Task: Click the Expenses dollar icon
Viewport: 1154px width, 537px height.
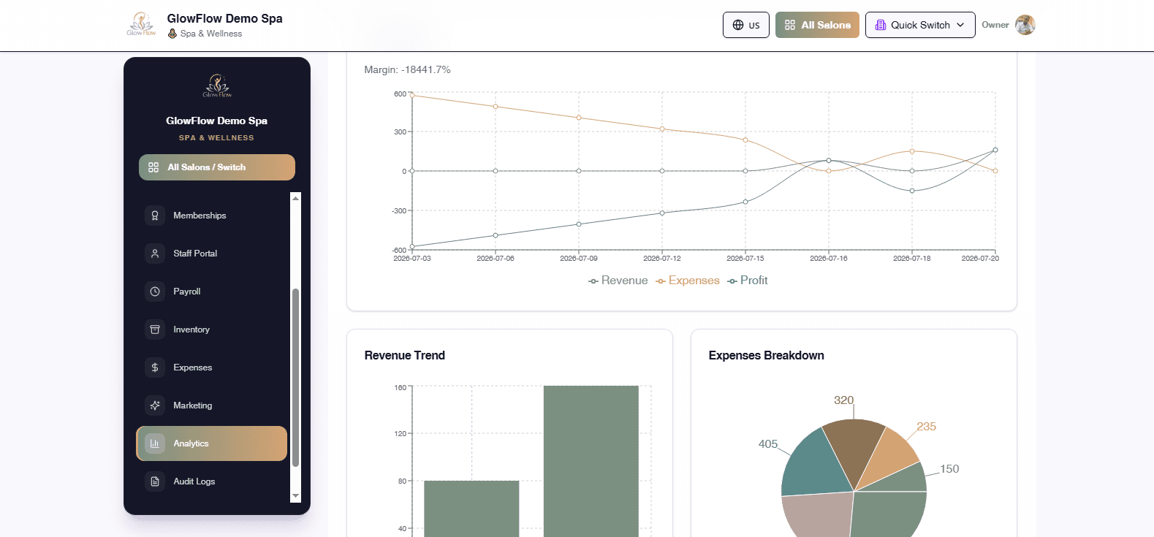Action: [x=155, y=367]
